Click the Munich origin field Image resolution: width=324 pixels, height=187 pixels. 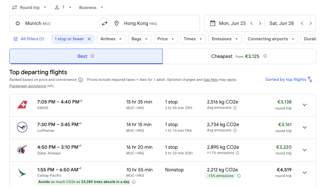pyautogui.click(x=57, y=24)
